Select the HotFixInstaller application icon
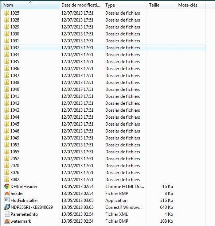This screenshot has height=226, width=215. tap(7, 200)
